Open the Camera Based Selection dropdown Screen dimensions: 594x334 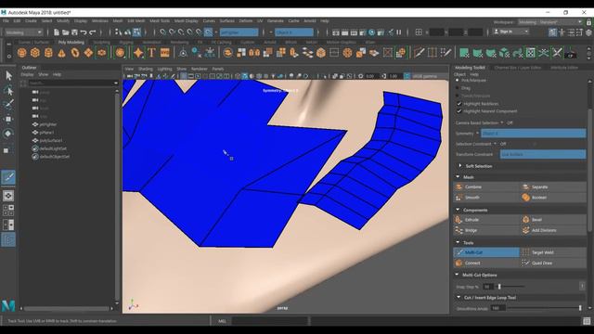(502, 122)
